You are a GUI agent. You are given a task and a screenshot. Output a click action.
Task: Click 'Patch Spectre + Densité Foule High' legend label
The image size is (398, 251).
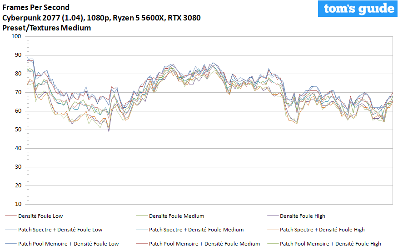(x=322, y=230)
